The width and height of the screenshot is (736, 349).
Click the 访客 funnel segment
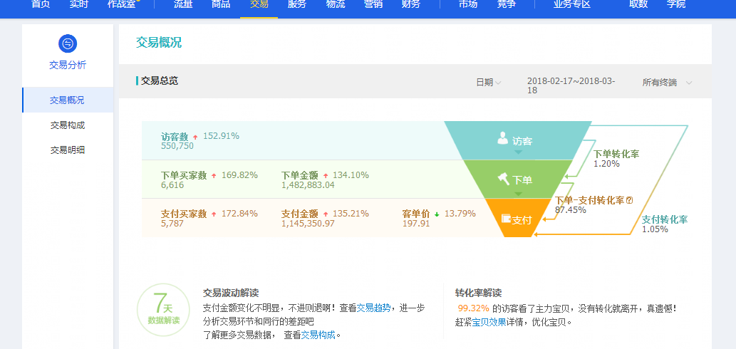tap(518, 141)
